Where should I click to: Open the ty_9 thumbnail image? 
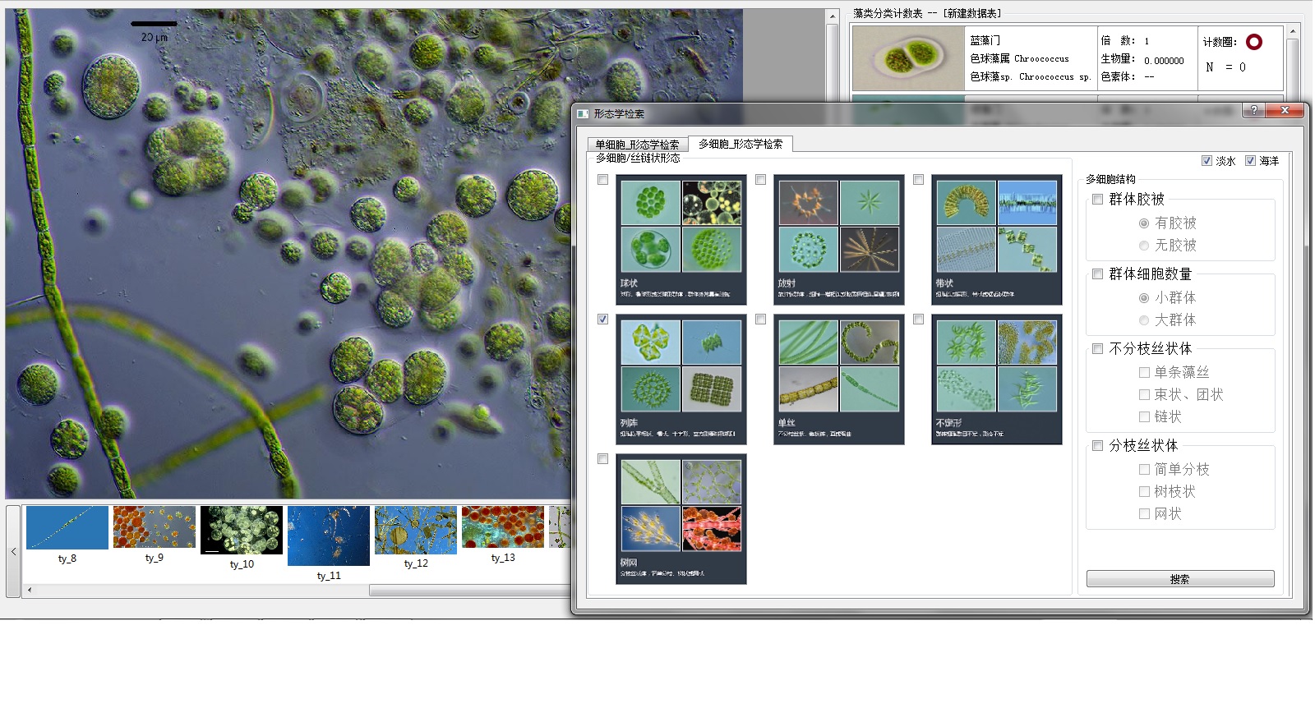click(x=155, y=527)
